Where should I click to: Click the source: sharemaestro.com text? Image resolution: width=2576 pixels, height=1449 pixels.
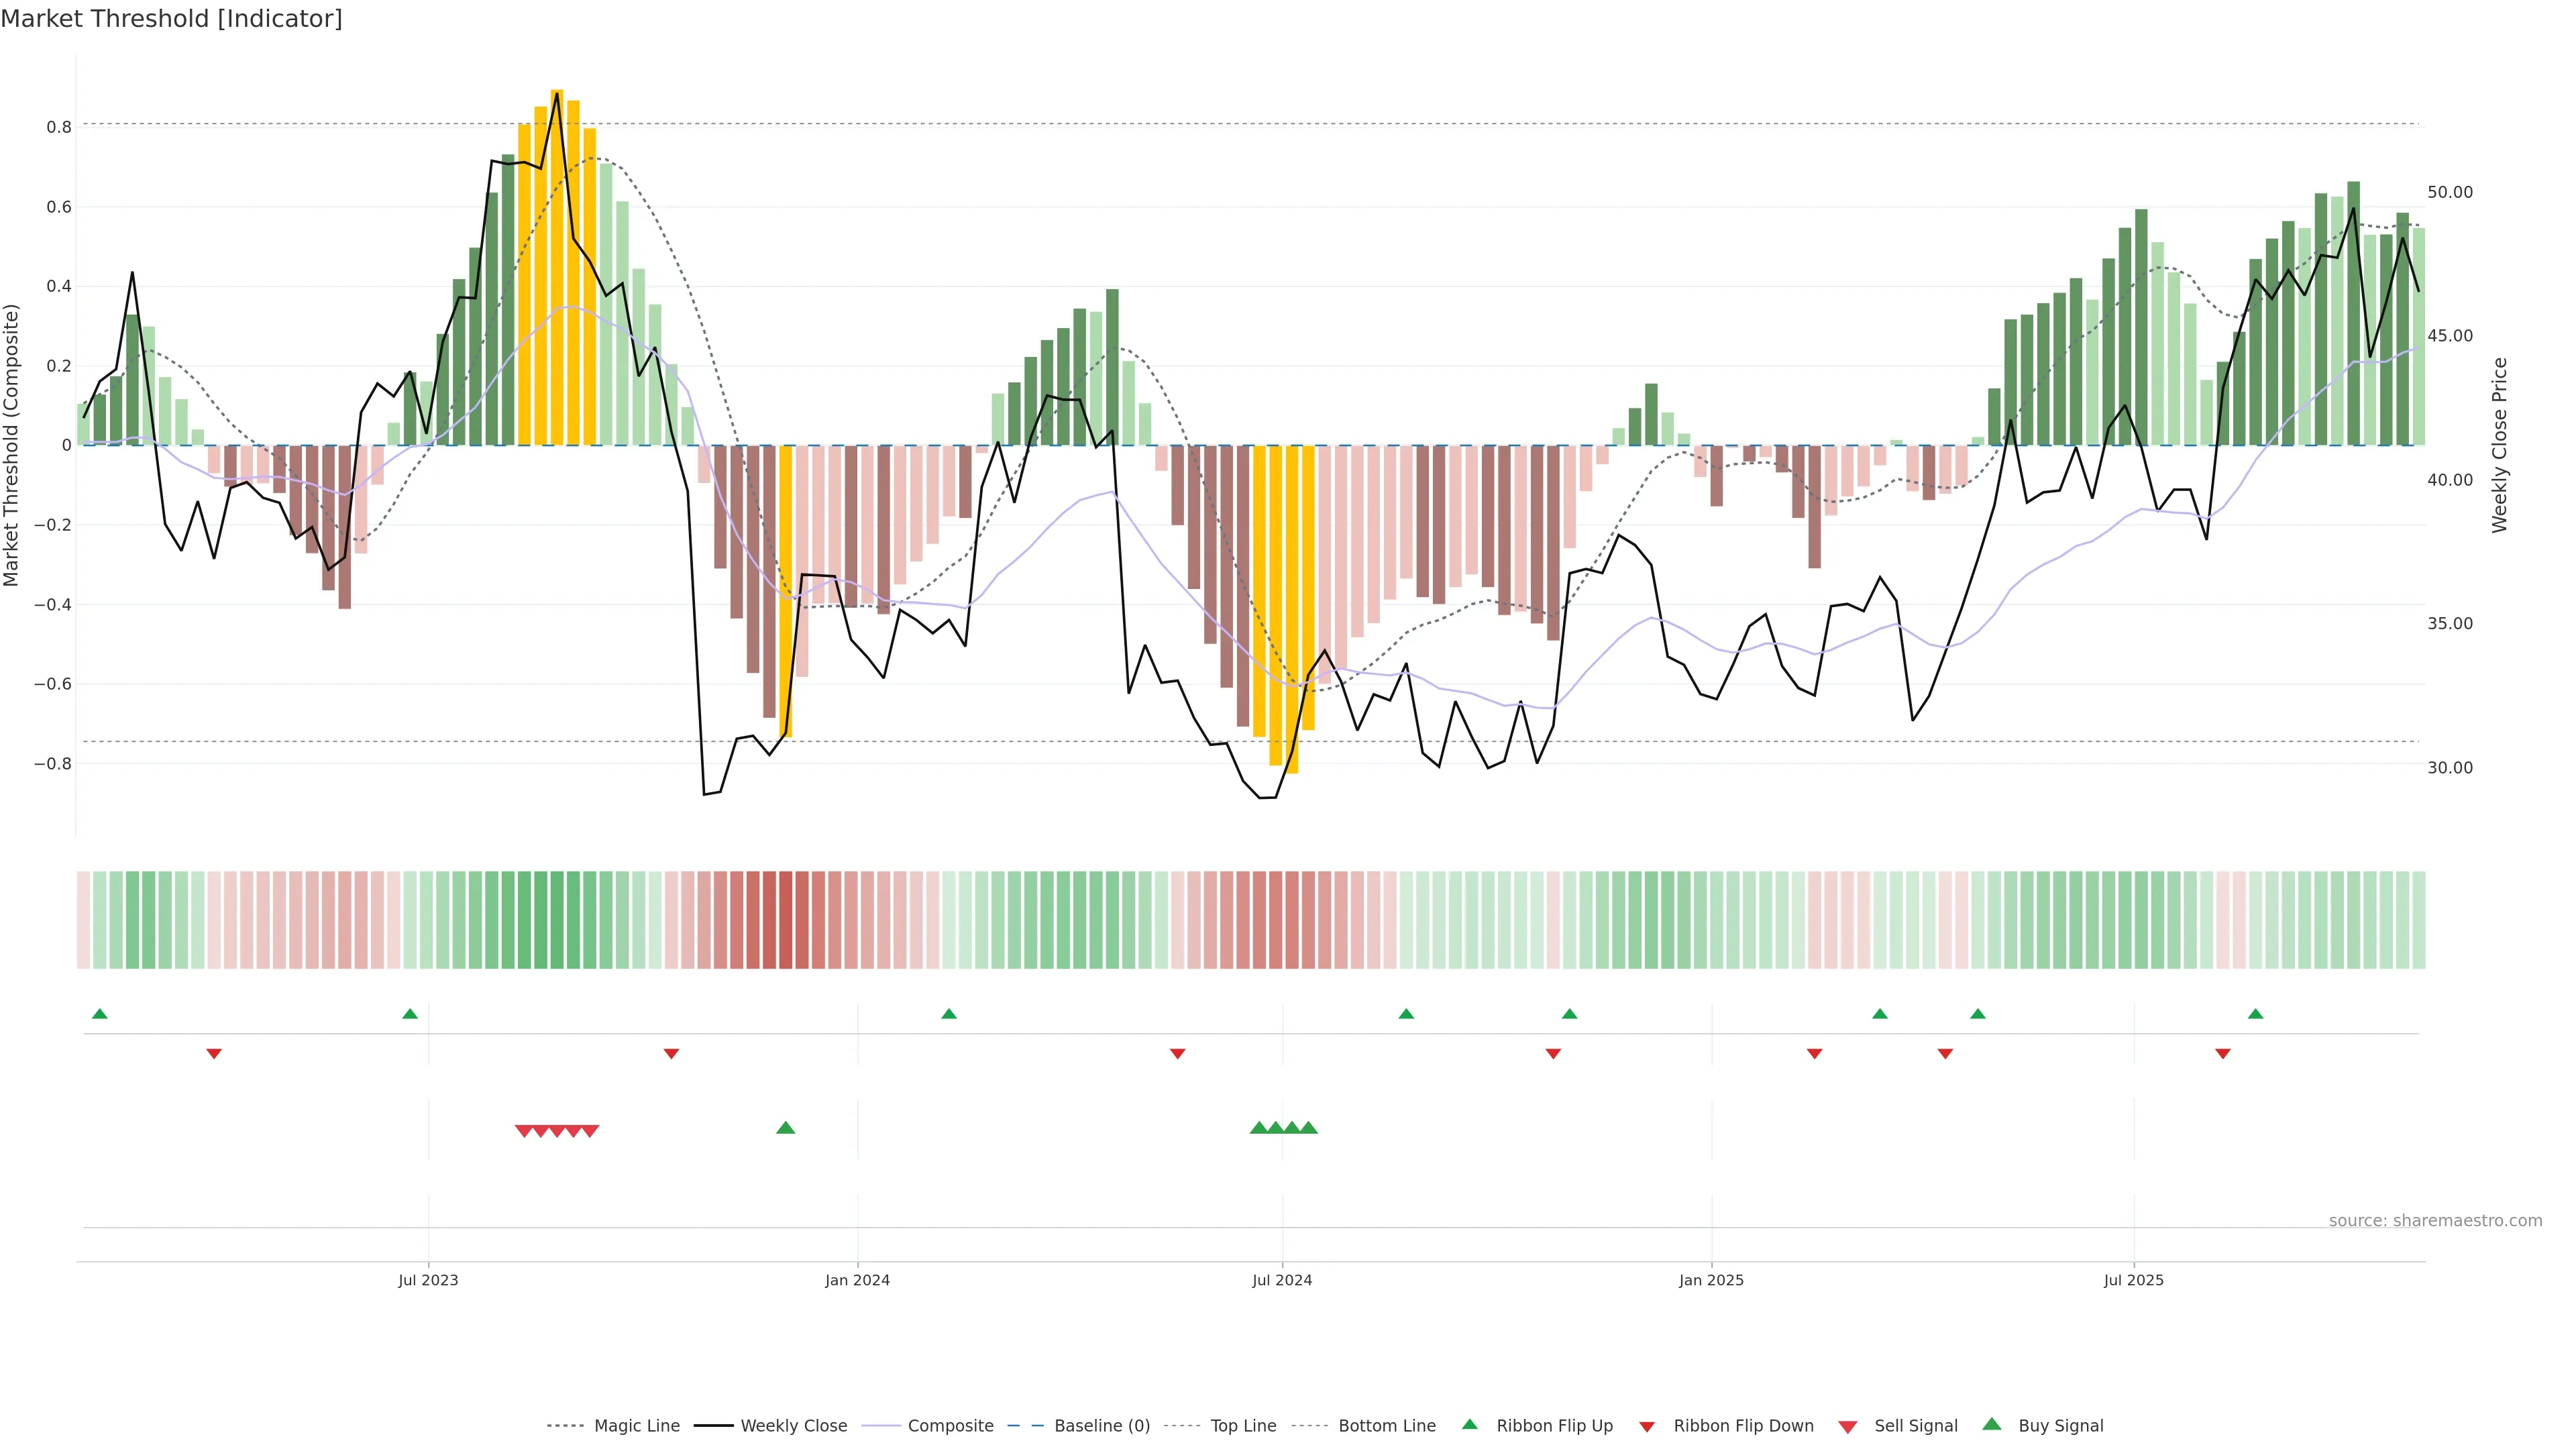(2435, 1221)
